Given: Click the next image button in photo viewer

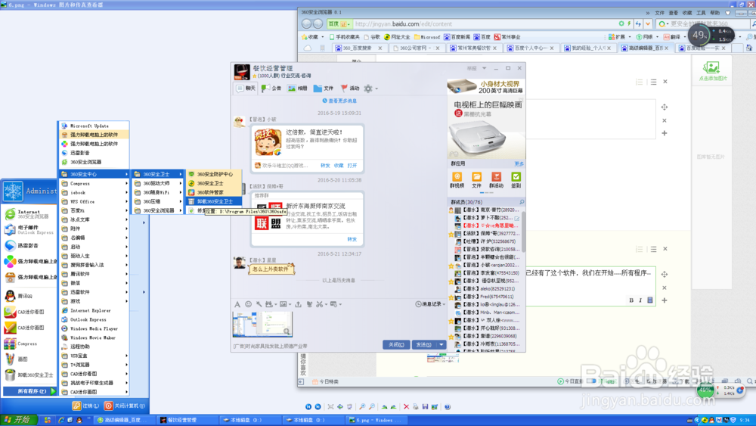Looking at the screenshot, I should coord(318,406).
